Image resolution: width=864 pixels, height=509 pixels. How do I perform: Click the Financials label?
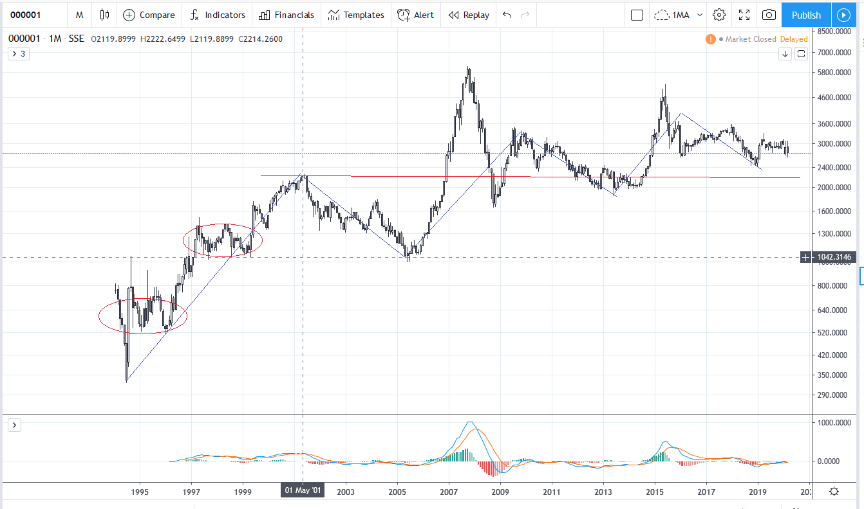(x=294, y=15)
